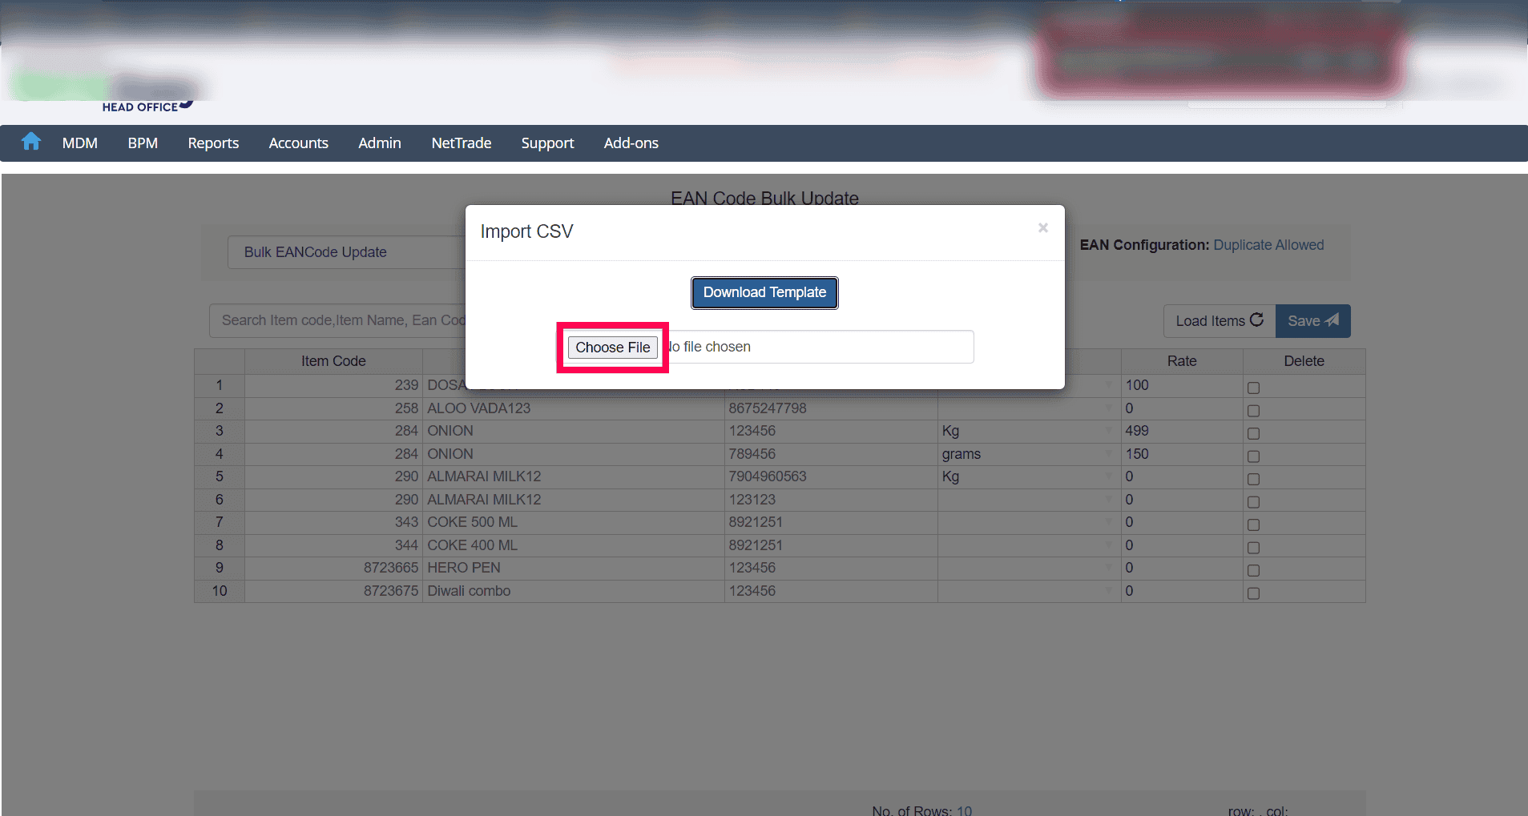Open the unit dropdown arrow in row 1
This screenshot has height=816, width=1528.
[1109, 385]
